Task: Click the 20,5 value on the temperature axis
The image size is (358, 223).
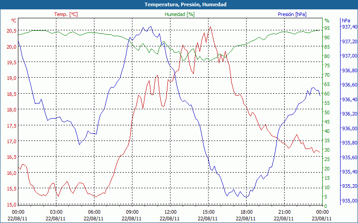Action: pyautogui.click(x=12, y=31)
